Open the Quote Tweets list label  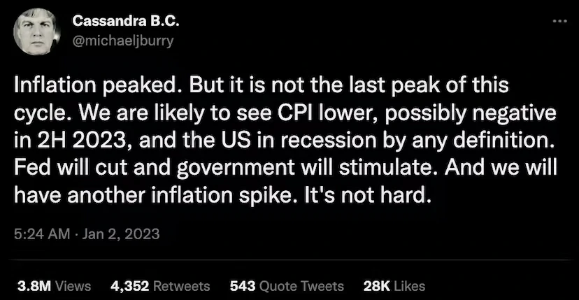301,286
